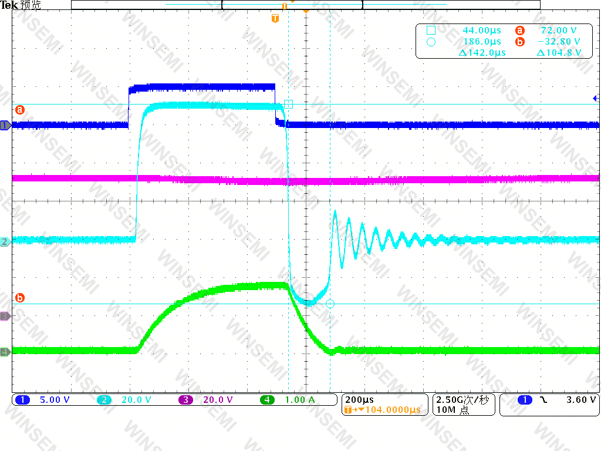Click the red a icon in readout box
601x451 pixels.
point(520,31)
